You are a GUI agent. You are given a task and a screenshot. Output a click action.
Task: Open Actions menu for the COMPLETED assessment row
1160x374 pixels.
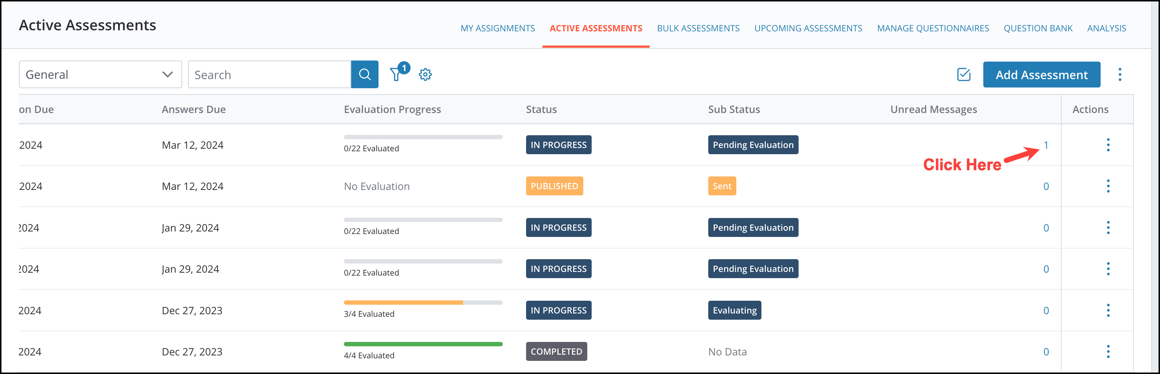(x=1109, y=351)
